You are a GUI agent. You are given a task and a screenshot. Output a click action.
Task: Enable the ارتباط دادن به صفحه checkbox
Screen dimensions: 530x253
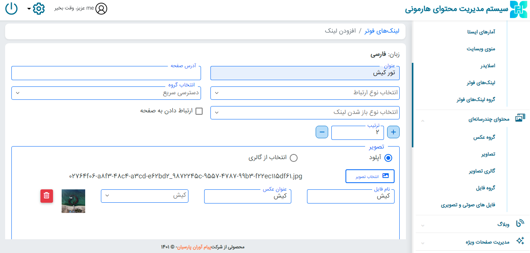199,111
